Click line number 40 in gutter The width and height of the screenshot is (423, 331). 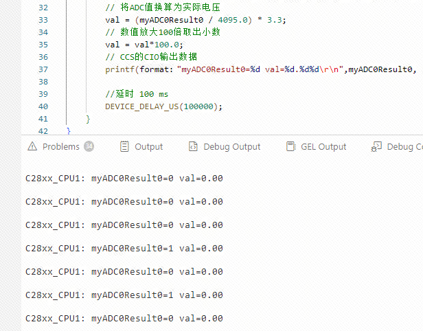(43, 106)
